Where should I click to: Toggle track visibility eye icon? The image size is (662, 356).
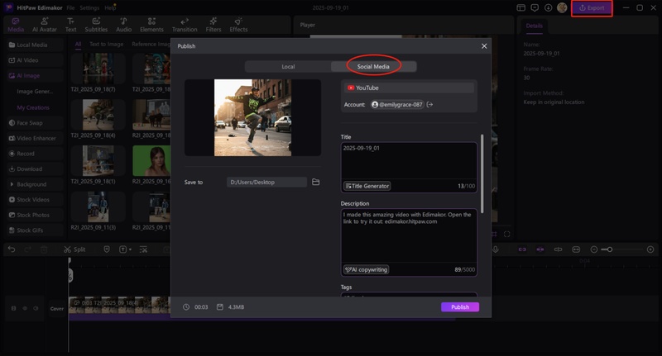pyautogui.click(x=25, y=308)
